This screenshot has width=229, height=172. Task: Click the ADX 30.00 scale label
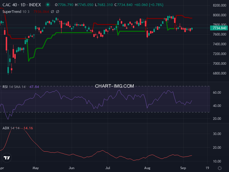coord(217,134)
